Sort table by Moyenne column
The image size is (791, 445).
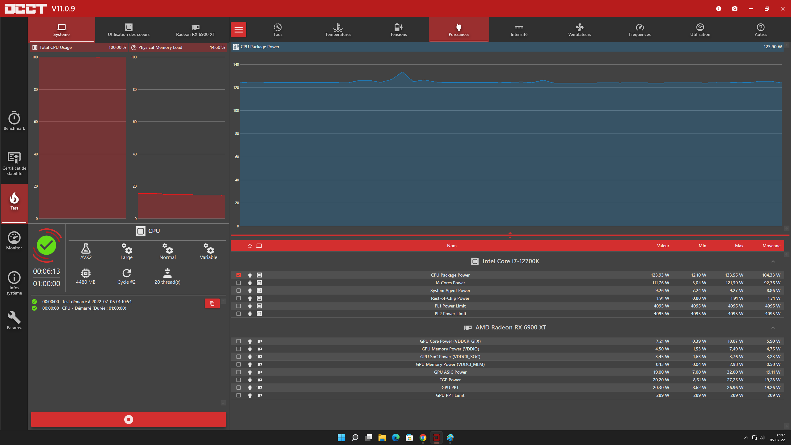coord(771,246)
